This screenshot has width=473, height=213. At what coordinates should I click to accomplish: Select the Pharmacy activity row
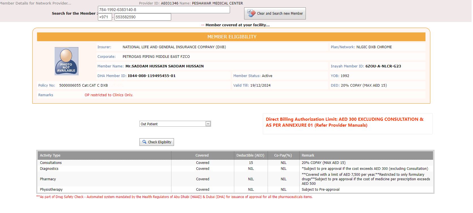pyautogui.click(x=48, y=179)
